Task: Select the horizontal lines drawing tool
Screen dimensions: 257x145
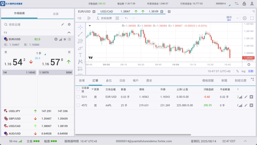Action: (80, 41)
